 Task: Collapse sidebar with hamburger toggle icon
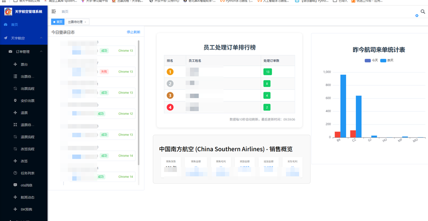(53, 11)
